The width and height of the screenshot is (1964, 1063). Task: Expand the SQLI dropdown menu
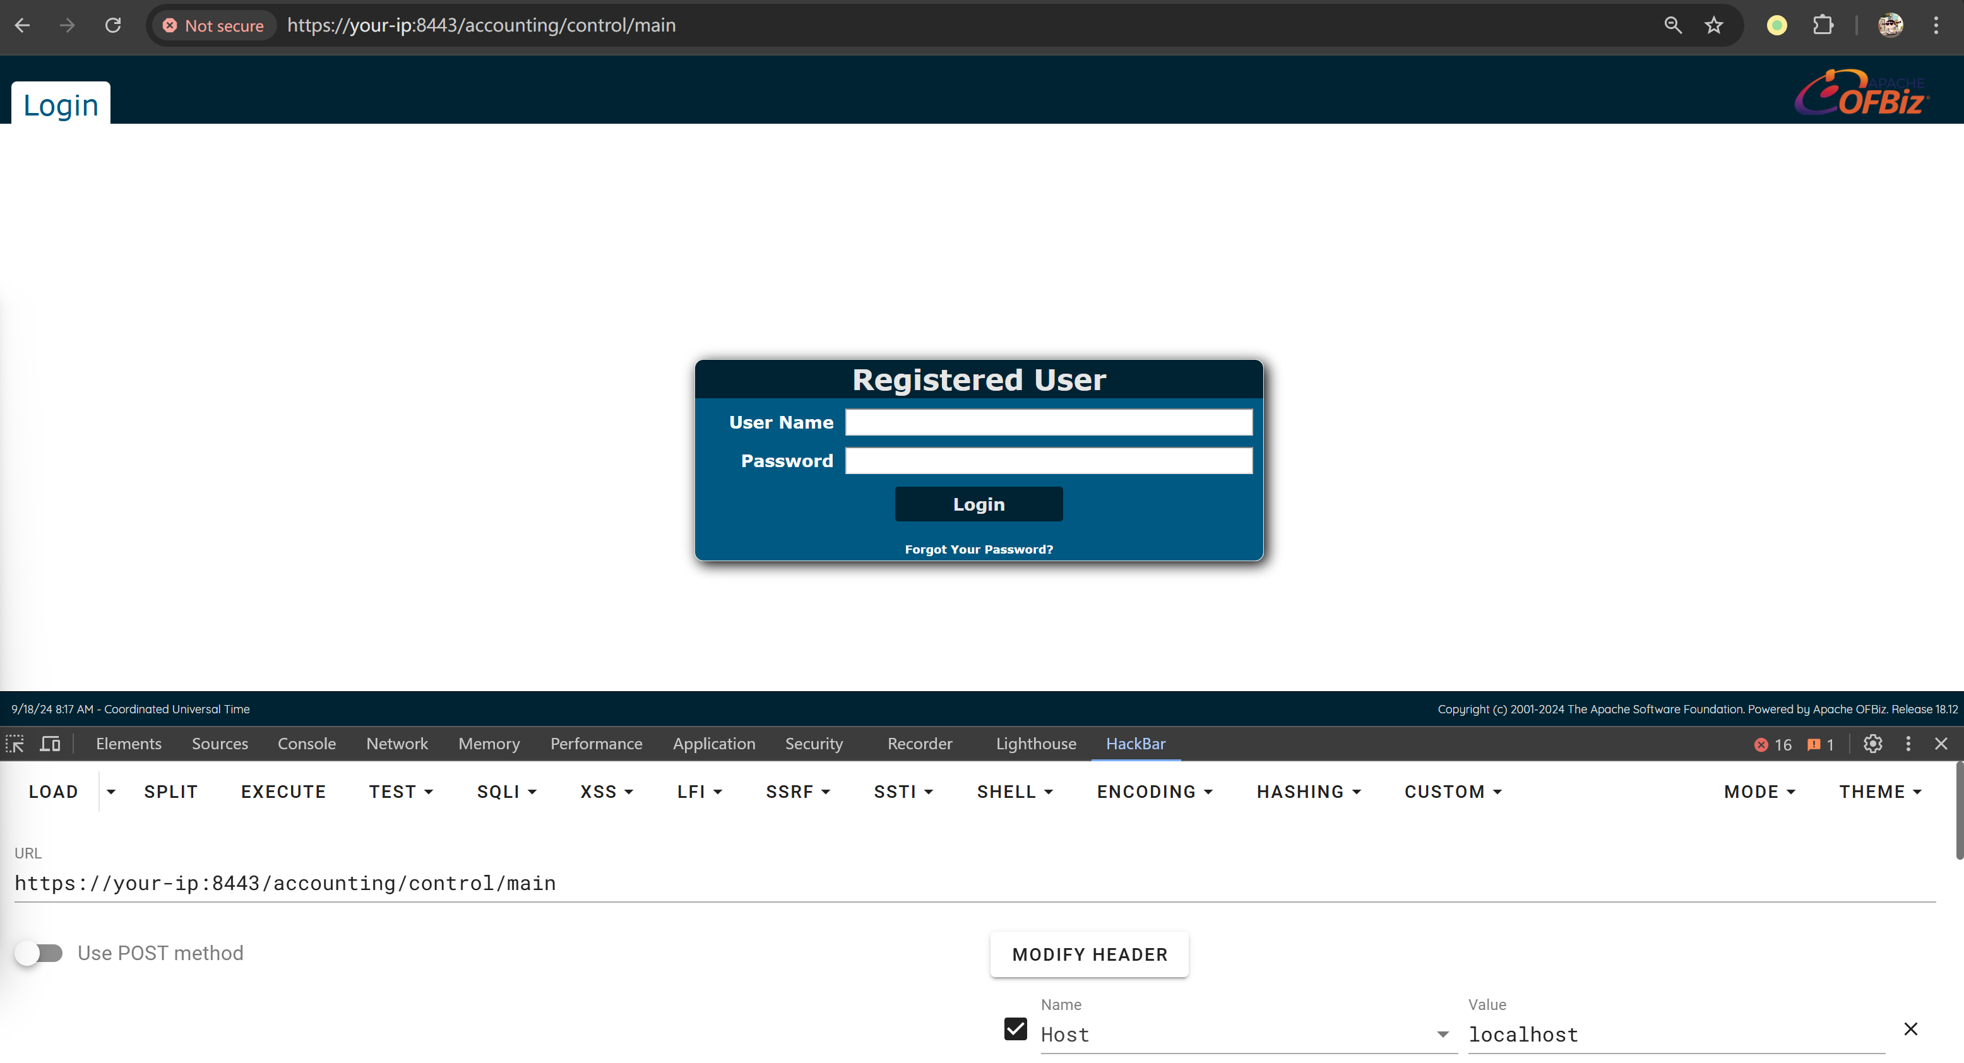tap(506, 792)
